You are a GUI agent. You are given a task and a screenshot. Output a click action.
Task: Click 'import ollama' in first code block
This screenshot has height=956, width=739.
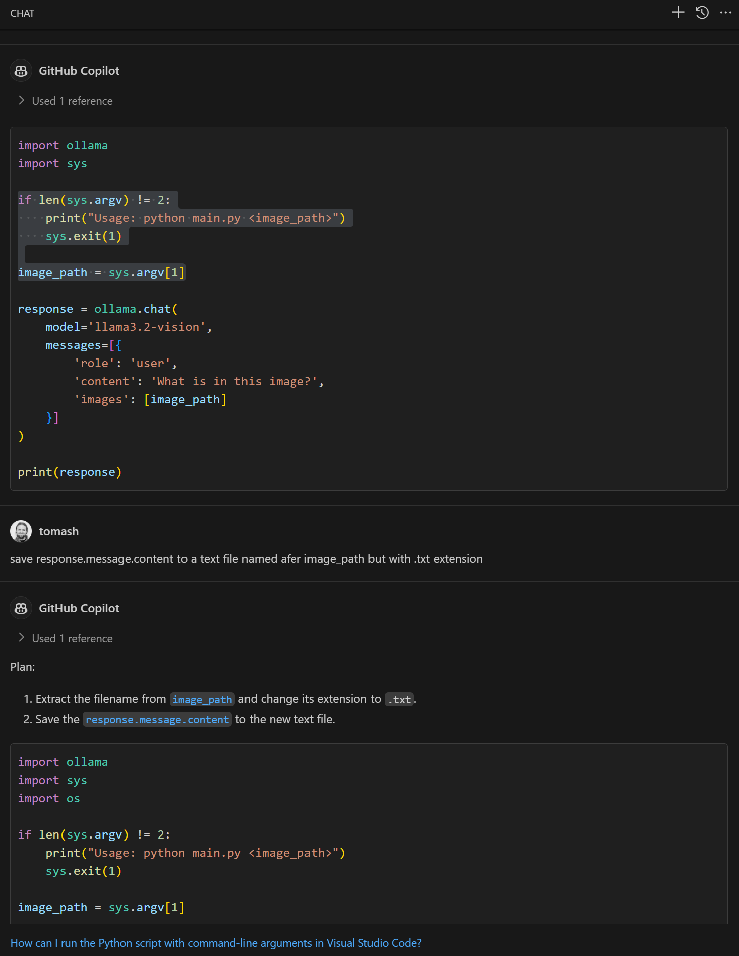pos(63,145)
